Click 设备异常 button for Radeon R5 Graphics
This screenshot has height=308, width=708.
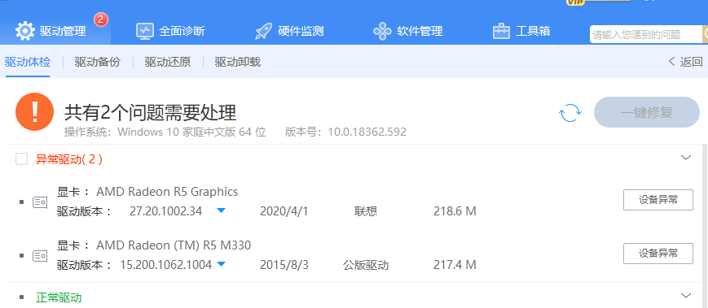(x=657, y=200)
